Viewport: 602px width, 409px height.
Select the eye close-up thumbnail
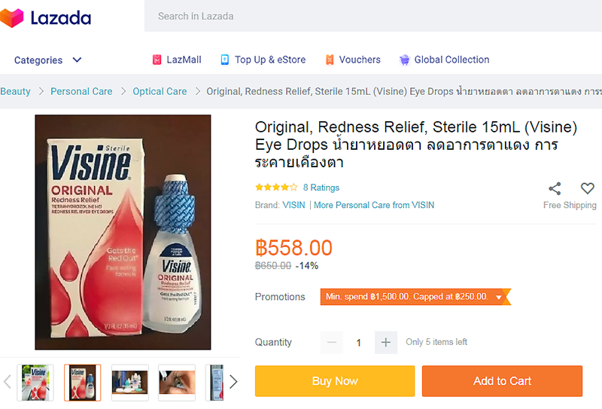click(x=177, y=383)
